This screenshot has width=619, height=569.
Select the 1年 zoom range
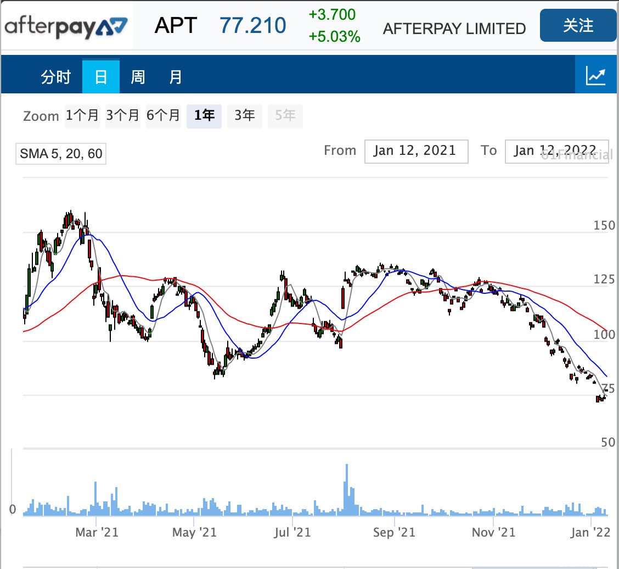click(204, 116)
